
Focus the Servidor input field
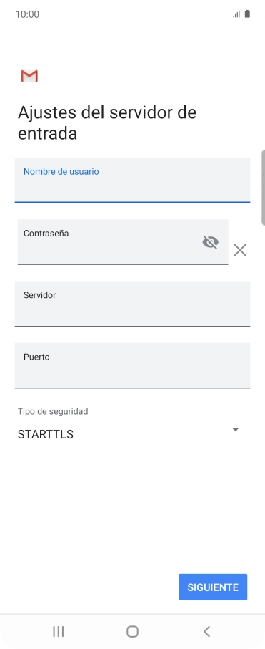[133, 304]
